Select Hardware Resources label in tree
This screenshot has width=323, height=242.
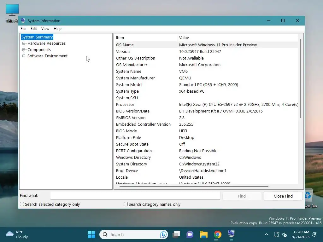point(46,43)
